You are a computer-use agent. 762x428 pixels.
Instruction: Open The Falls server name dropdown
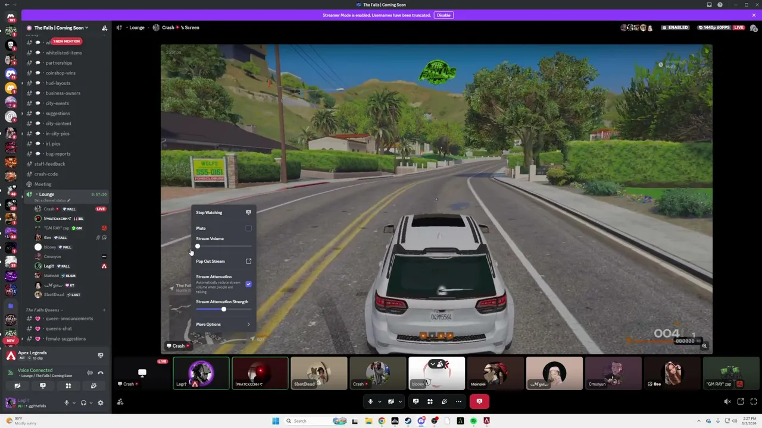pos(61,28)
